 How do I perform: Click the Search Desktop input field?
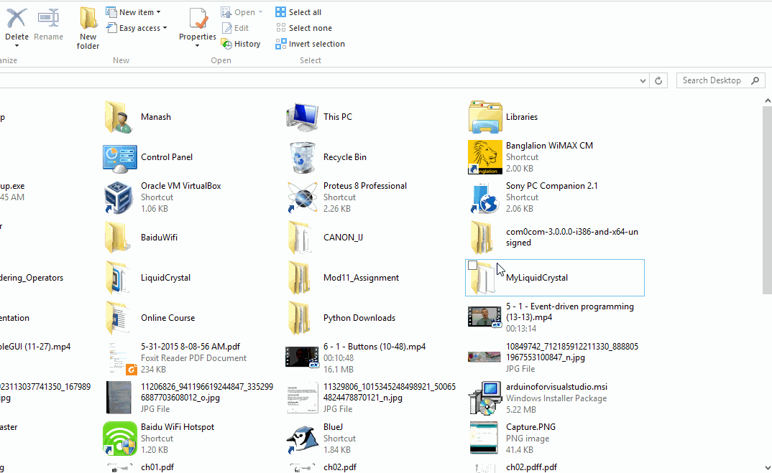coord(712,80)
